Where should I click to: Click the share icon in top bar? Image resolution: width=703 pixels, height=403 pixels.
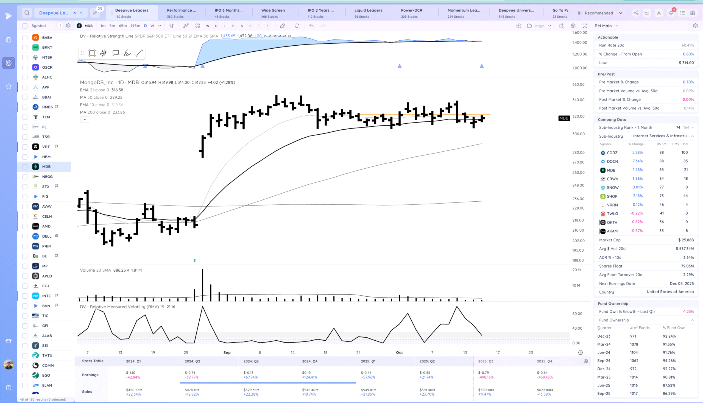coord(636,13)
